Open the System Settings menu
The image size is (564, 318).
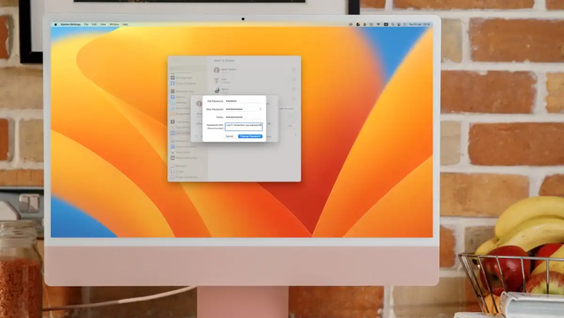[x=69, y=24]
